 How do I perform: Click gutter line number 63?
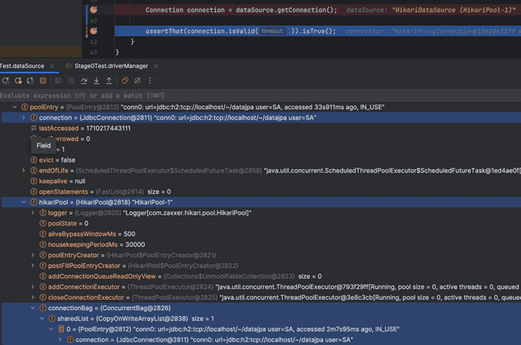[x=93, y=53]
